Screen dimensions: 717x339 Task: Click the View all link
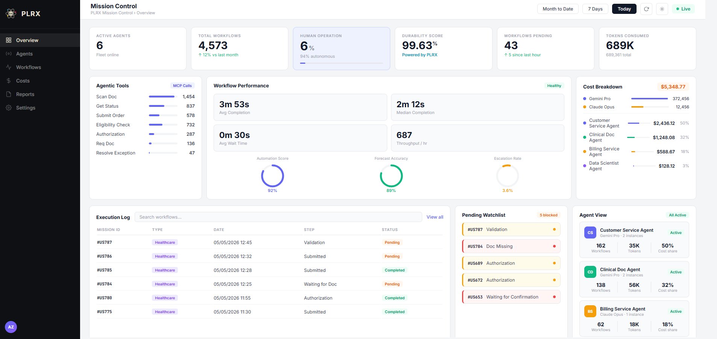[x=435, y=217]
